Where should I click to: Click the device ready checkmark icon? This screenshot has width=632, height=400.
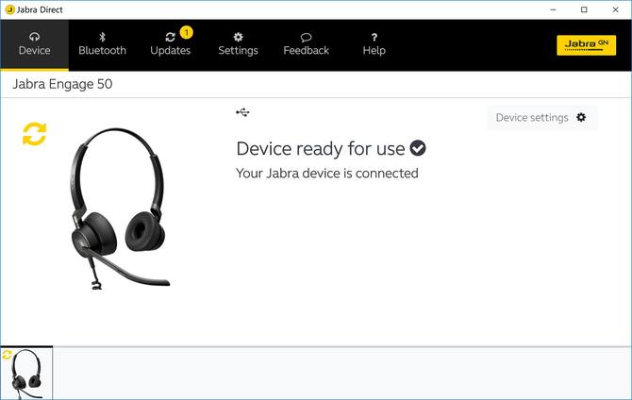tap(418, 148)
